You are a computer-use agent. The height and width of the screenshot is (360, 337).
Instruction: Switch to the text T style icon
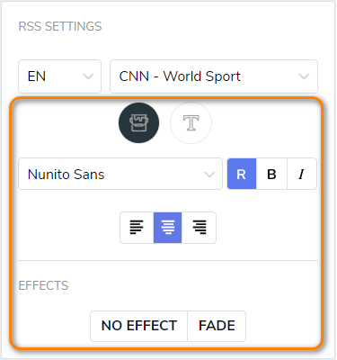[191, 122]
